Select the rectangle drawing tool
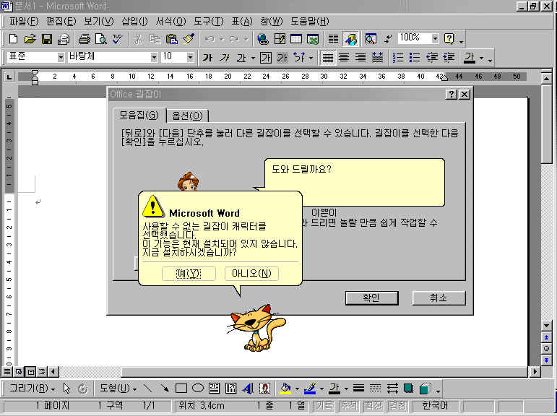 point(181,389)
